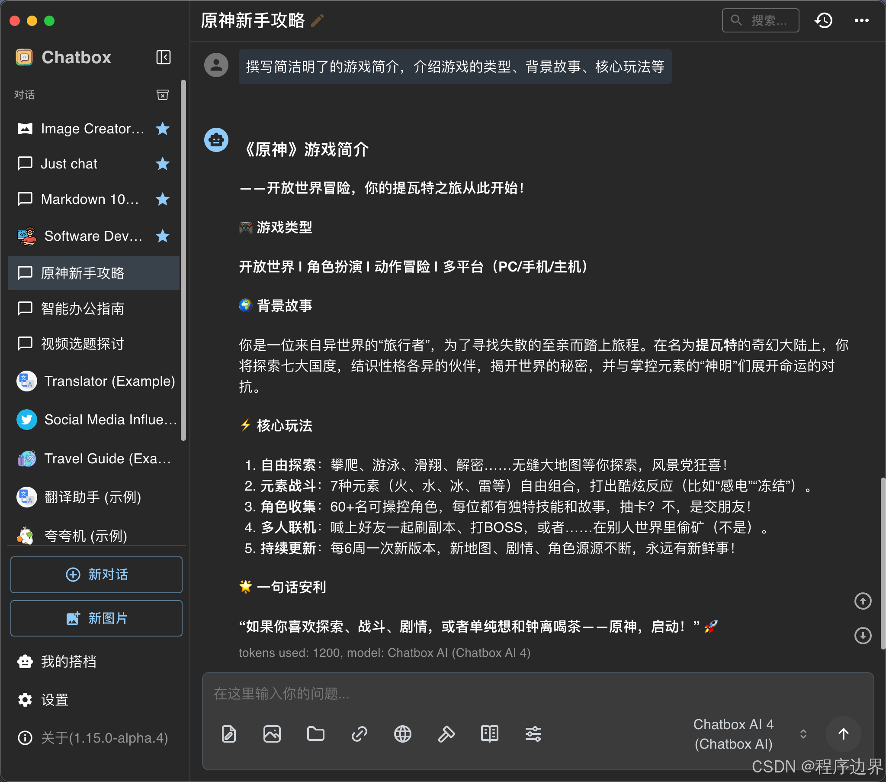Collapse the sidebar with the panel icon

coord(164,57)
